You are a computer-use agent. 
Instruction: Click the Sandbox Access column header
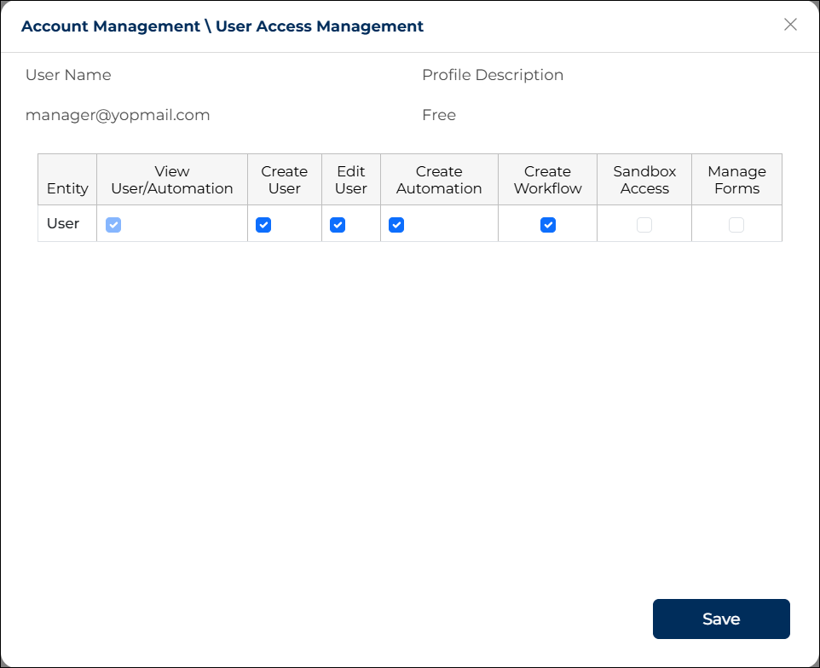644,180
